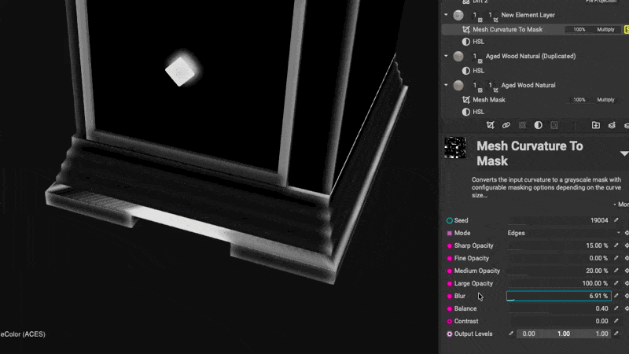This screenshot has height=354, width=629.
Task: Toggle the pink dot beside Fine Opacity
Action: 450,259
